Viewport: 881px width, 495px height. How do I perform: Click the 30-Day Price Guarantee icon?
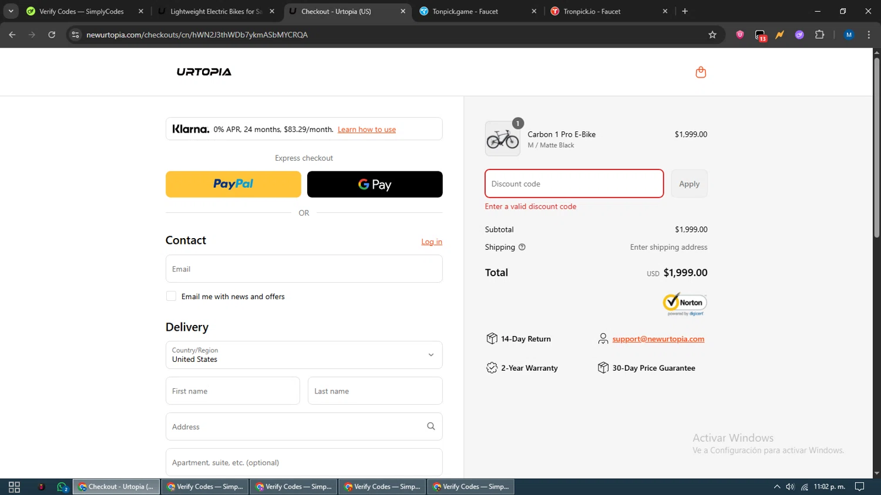(x=603, y=368)
